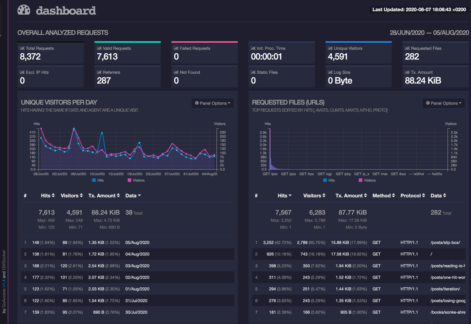Click the 148 (1.94%) hits cell

click(43, 243)
